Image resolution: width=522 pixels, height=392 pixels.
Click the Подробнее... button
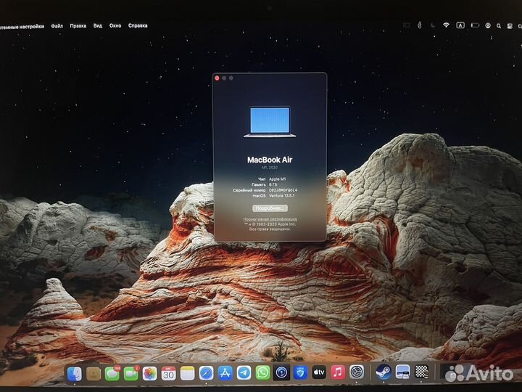coord(270,208)
